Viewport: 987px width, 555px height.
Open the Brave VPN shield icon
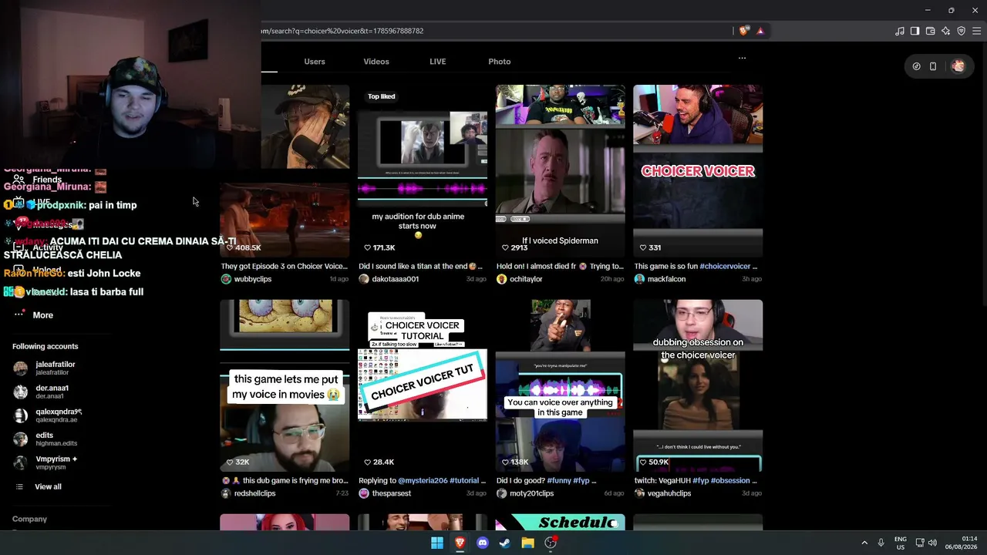(x=962, y=31)
